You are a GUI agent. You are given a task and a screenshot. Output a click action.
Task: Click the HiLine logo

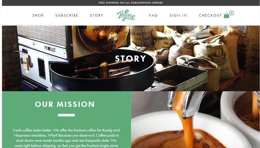[x=126, y=15]
